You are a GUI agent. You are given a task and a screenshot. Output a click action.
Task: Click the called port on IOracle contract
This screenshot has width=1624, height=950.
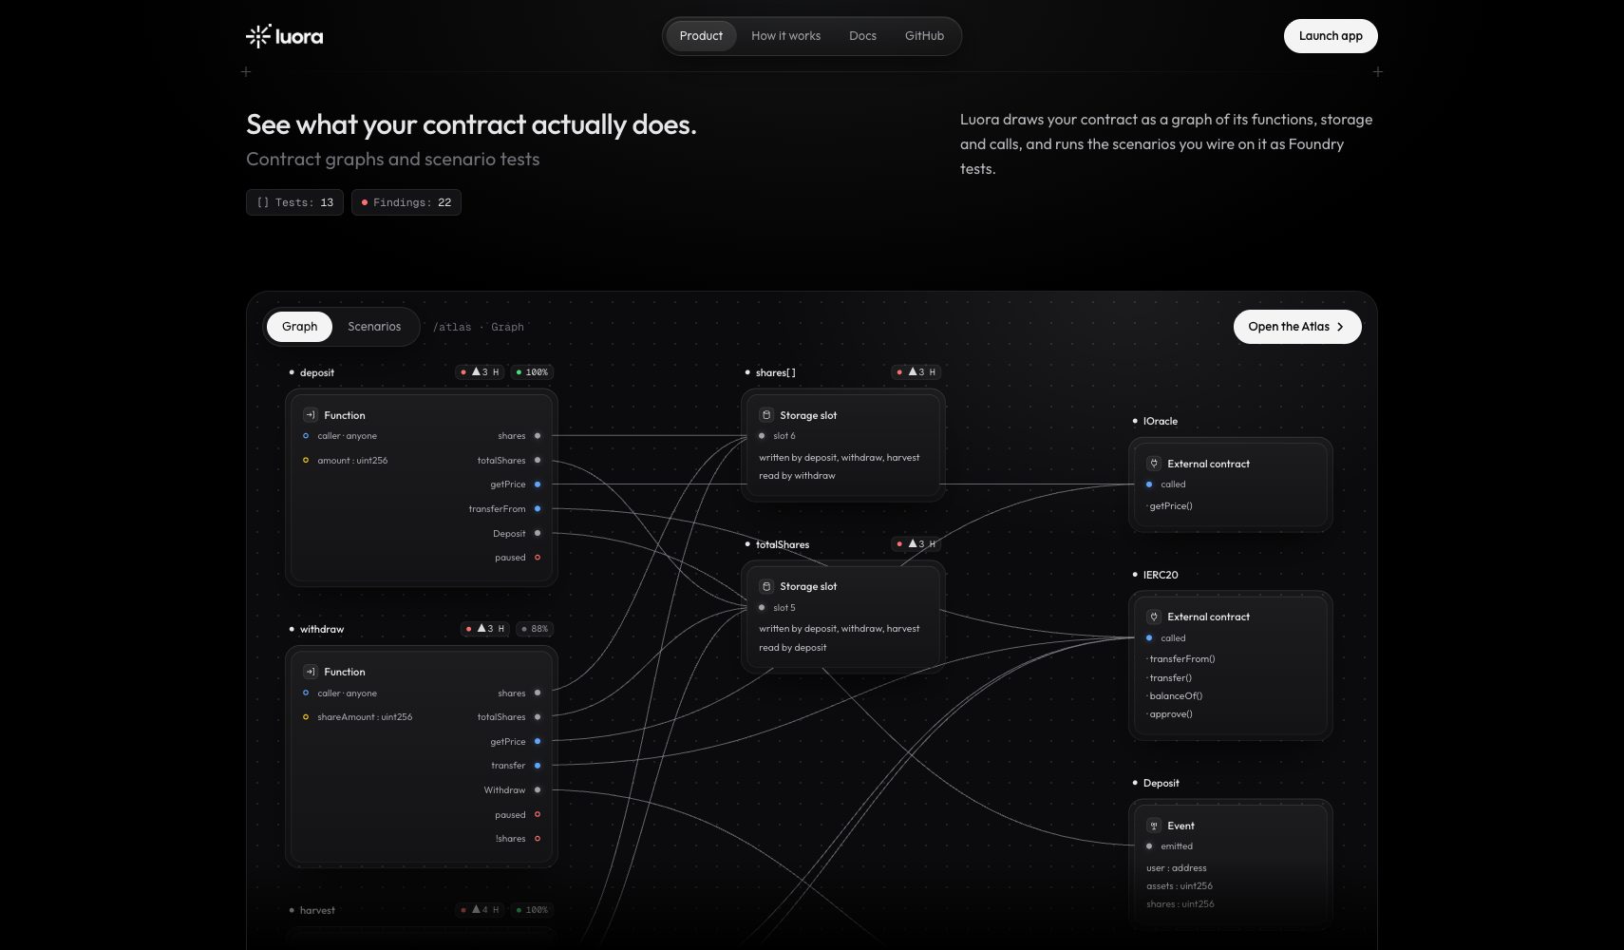[x=1149, y=484]
